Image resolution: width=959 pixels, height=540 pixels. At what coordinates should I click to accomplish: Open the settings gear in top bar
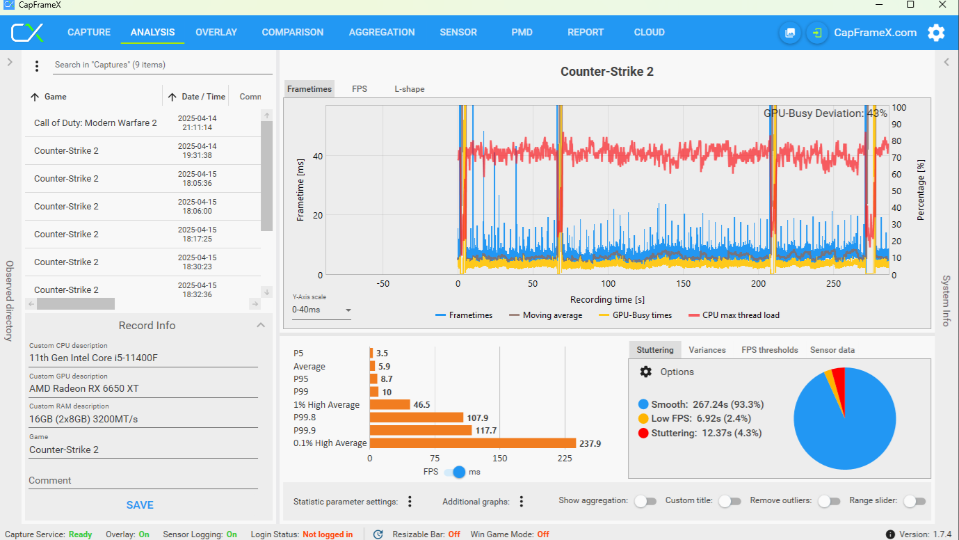[x=936, y=33]
